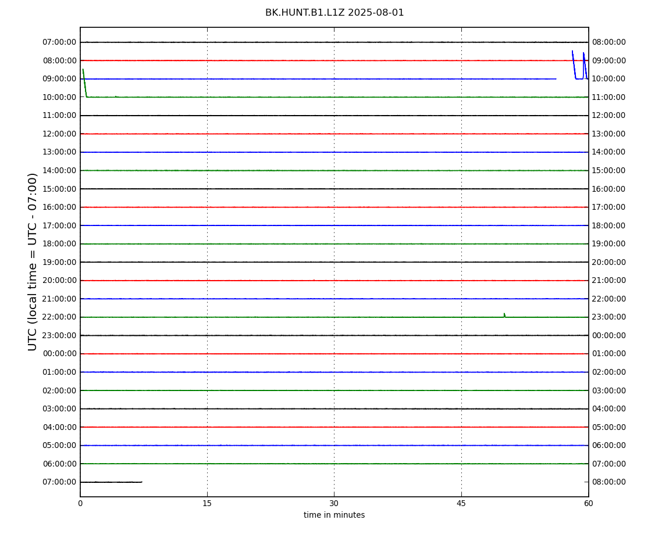This screenshot has height=552, width=669.
Task: Select the 'time in minutes' x-axis label
Action: coord(334,515)
